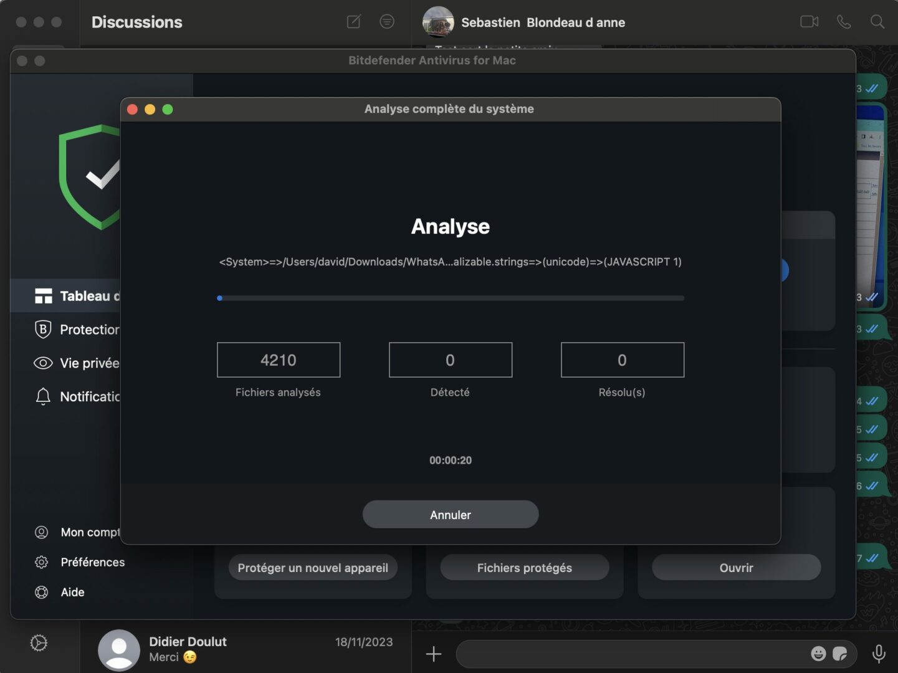Open Préférences label in Bitdefender sidebar
The width and height of the screenshot is (898, 673).
(x=93, y=562)
